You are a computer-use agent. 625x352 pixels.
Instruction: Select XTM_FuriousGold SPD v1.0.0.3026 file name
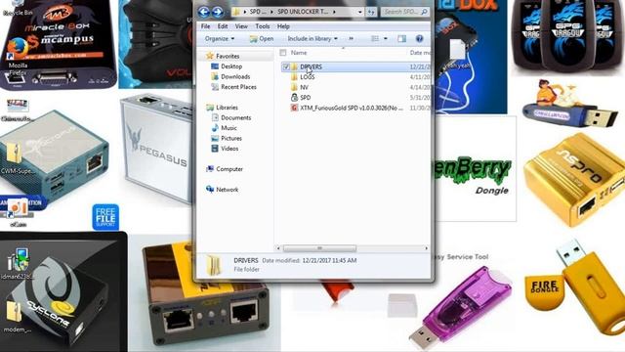point(352,108)
